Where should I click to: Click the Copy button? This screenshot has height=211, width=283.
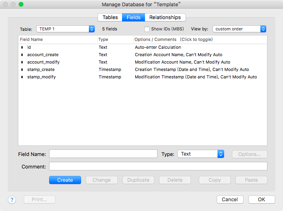pos(215,180)
